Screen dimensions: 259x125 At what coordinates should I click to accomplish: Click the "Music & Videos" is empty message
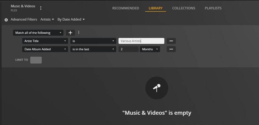pyautogui.click(x=157, y=113)
